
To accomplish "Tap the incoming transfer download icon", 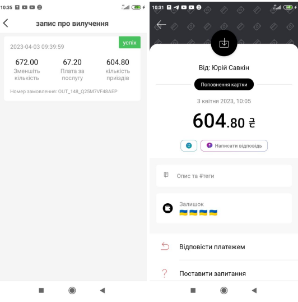I will (x=224, y=43).
